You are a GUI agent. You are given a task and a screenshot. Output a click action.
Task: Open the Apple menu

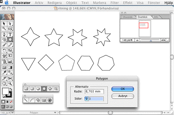click(7, 3)
